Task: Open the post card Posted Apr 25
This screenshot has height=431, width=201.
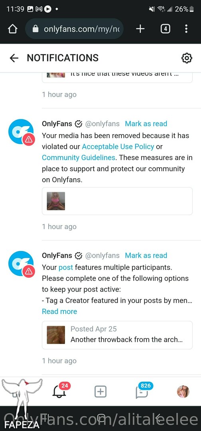Action: tap(117, 335)
